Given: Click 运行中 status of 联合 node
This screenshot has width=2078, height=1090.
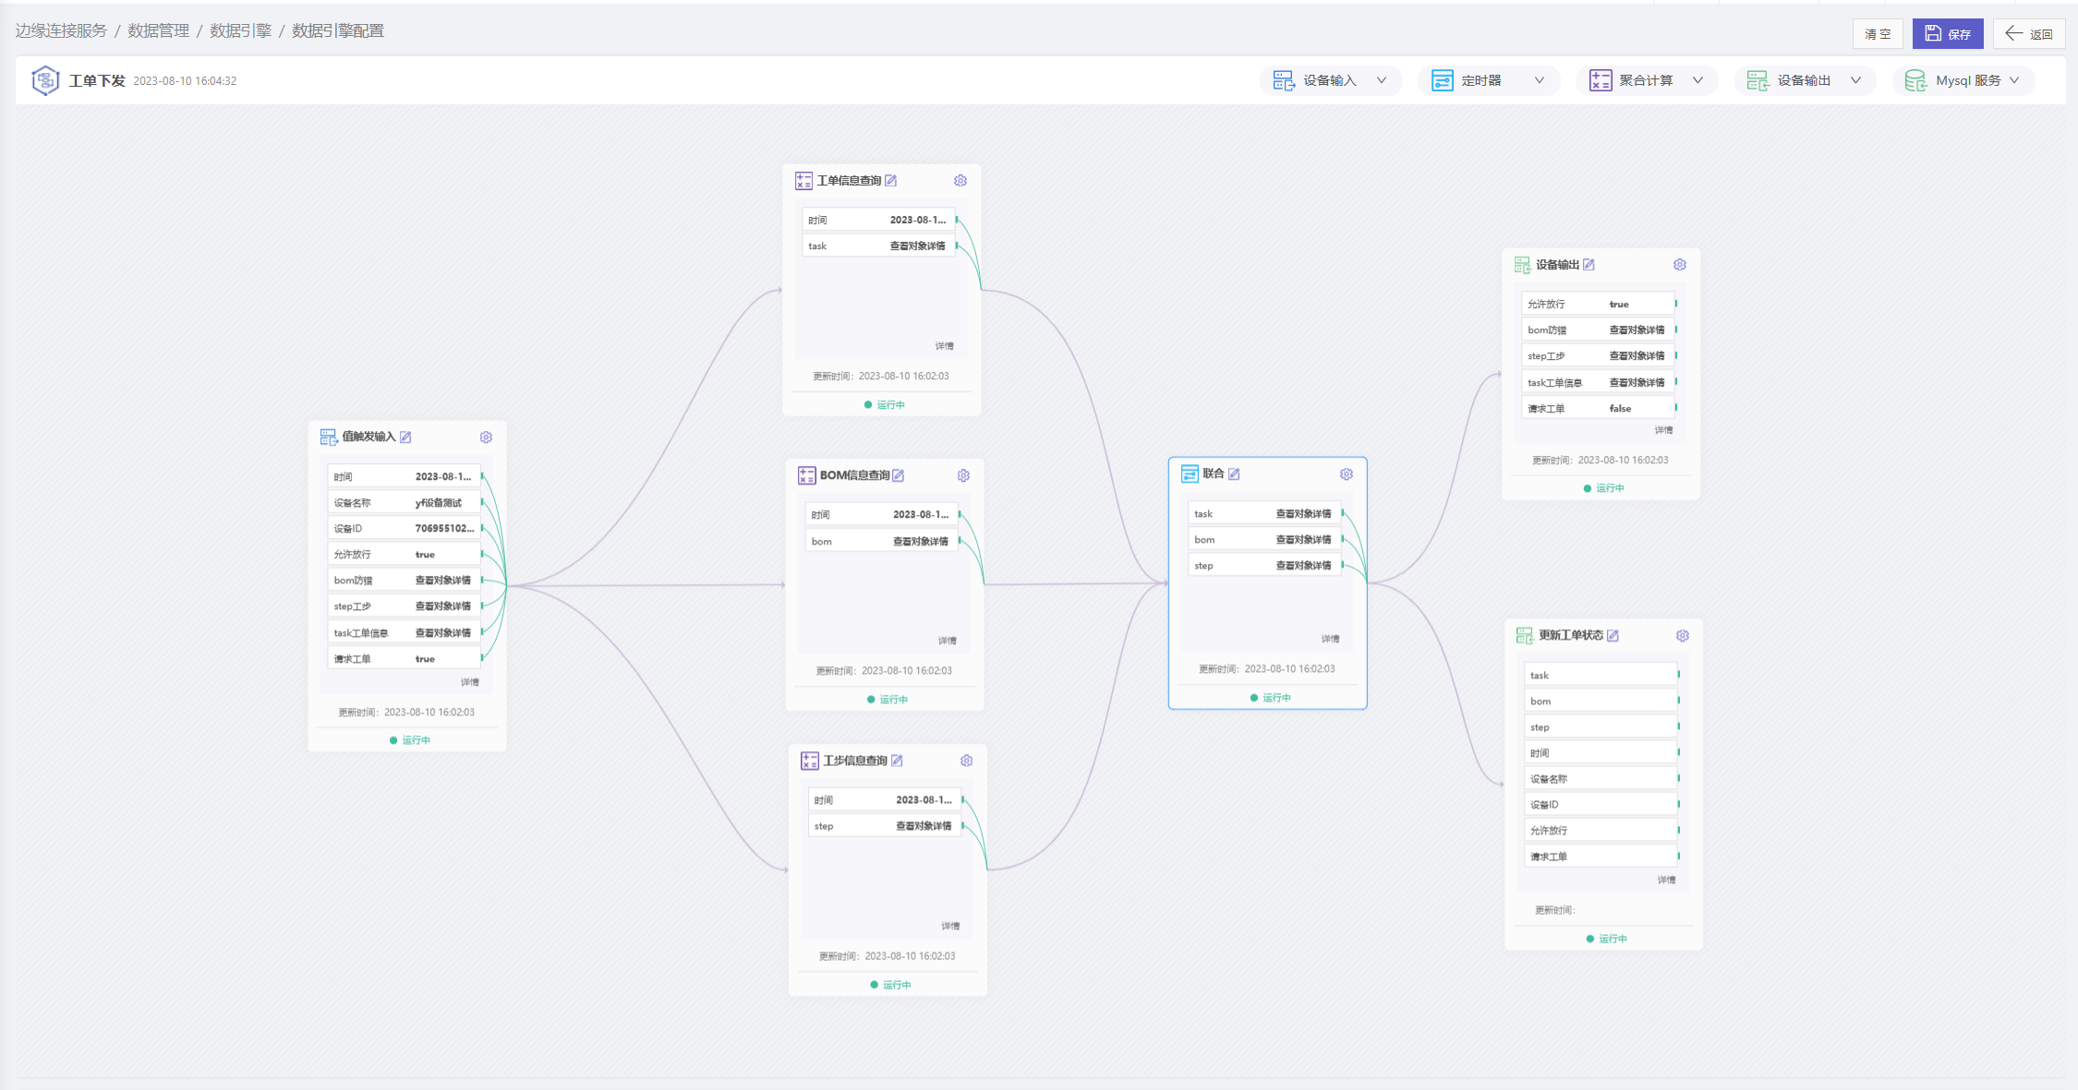Looking at the screenshot, I should pyautogui.click(x=1271, y=698).
